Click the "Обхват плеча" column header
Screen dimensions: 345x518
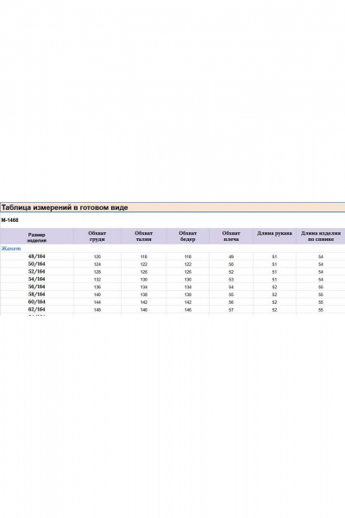(231, 237)
